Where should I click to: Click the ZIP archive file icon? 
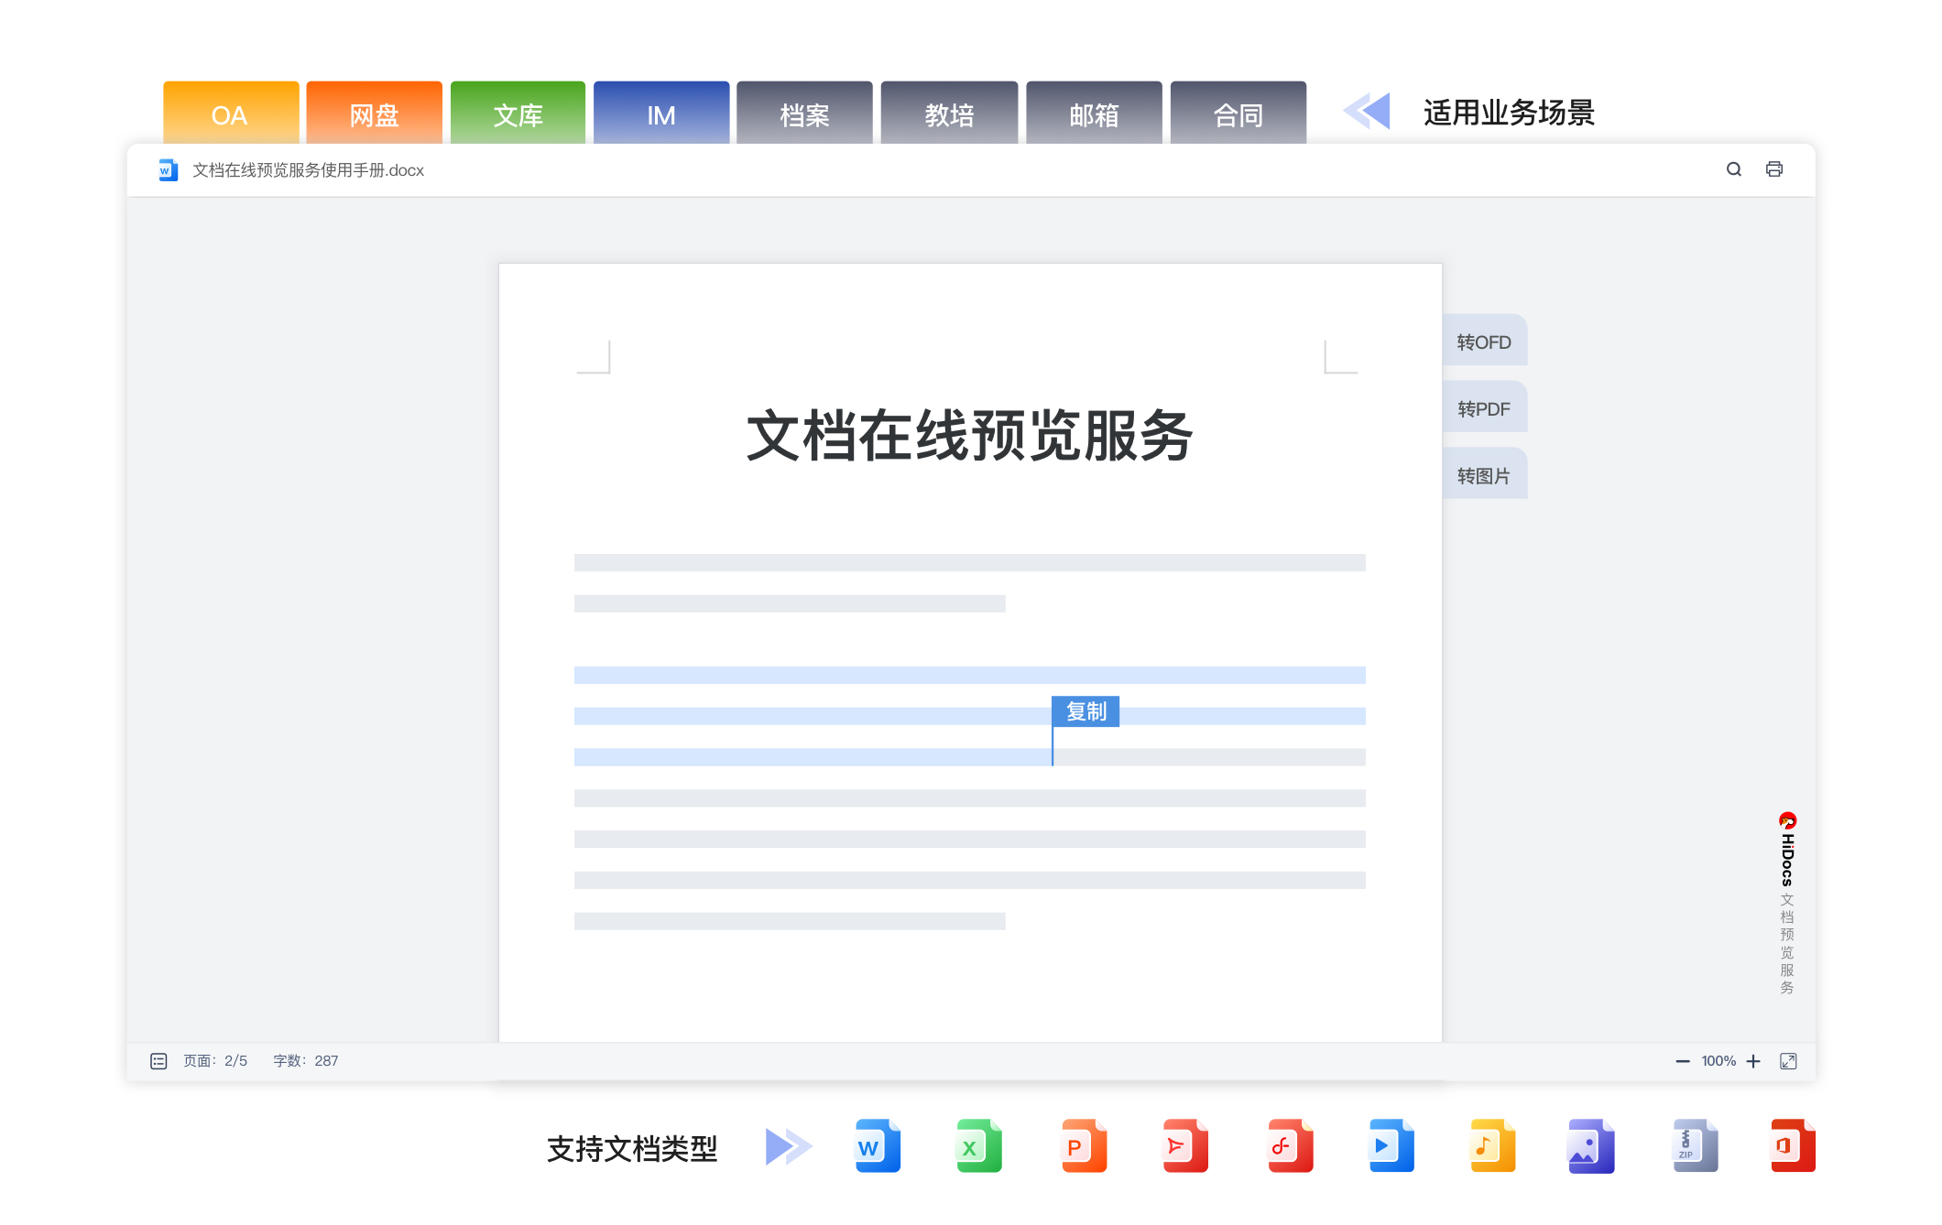1695,1145
